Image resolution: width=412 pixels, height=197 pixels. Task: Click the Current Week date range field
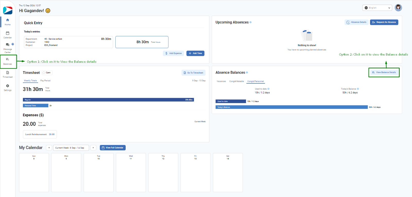click(x=71, y=148)
